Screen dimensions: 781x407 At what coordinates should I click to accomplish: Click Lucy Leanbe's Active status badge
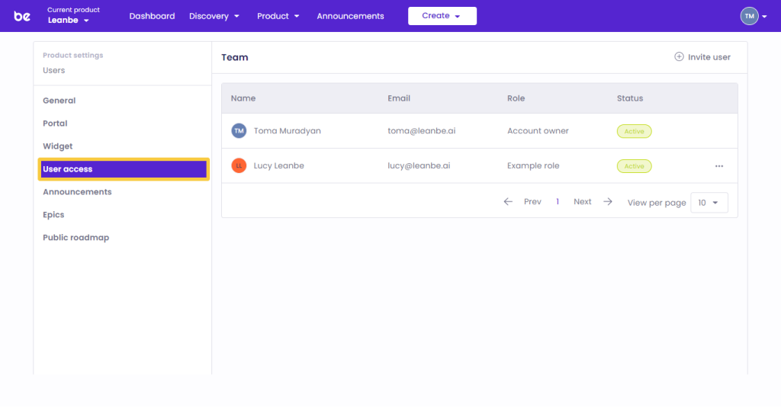click(x=634, y=166)
